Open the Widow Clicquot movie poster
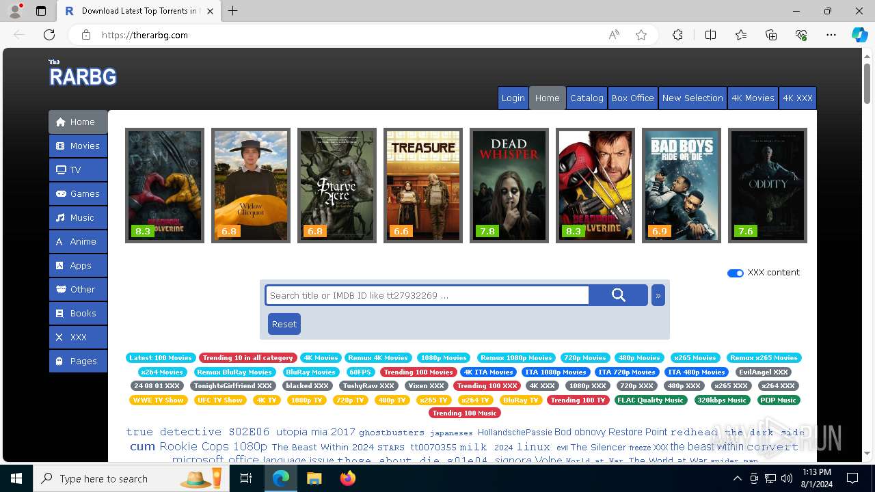 point(251,185)
